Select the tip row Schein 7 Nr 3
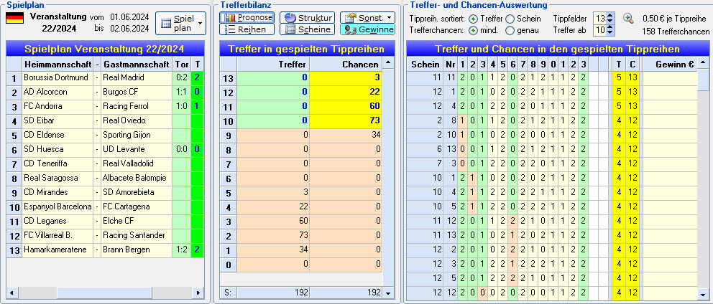The height and width of the screenshot is (304, 713). 551,163
